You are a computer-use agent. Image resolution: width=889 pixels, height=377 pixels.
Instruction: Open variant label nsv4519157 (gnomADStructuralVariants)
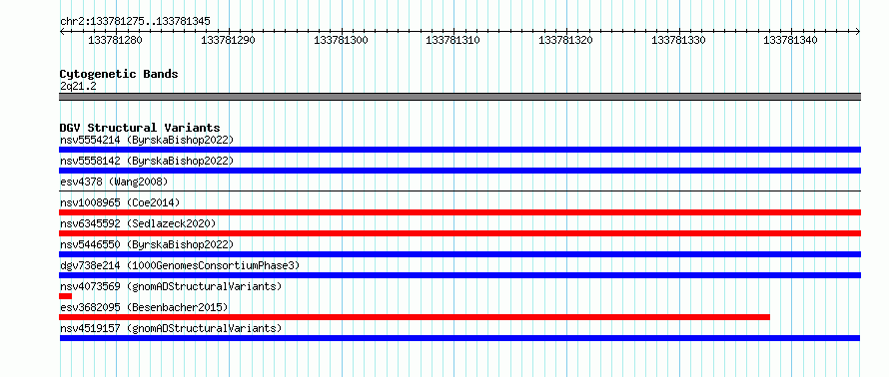click(x=170, y=328)
